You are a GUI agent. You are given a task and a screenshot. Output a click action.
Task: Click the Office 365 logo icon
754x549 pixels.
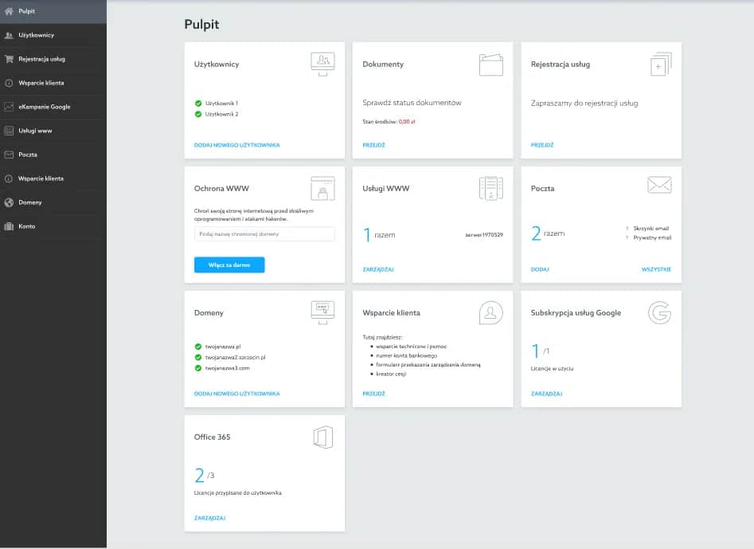[x=322, y=437]
